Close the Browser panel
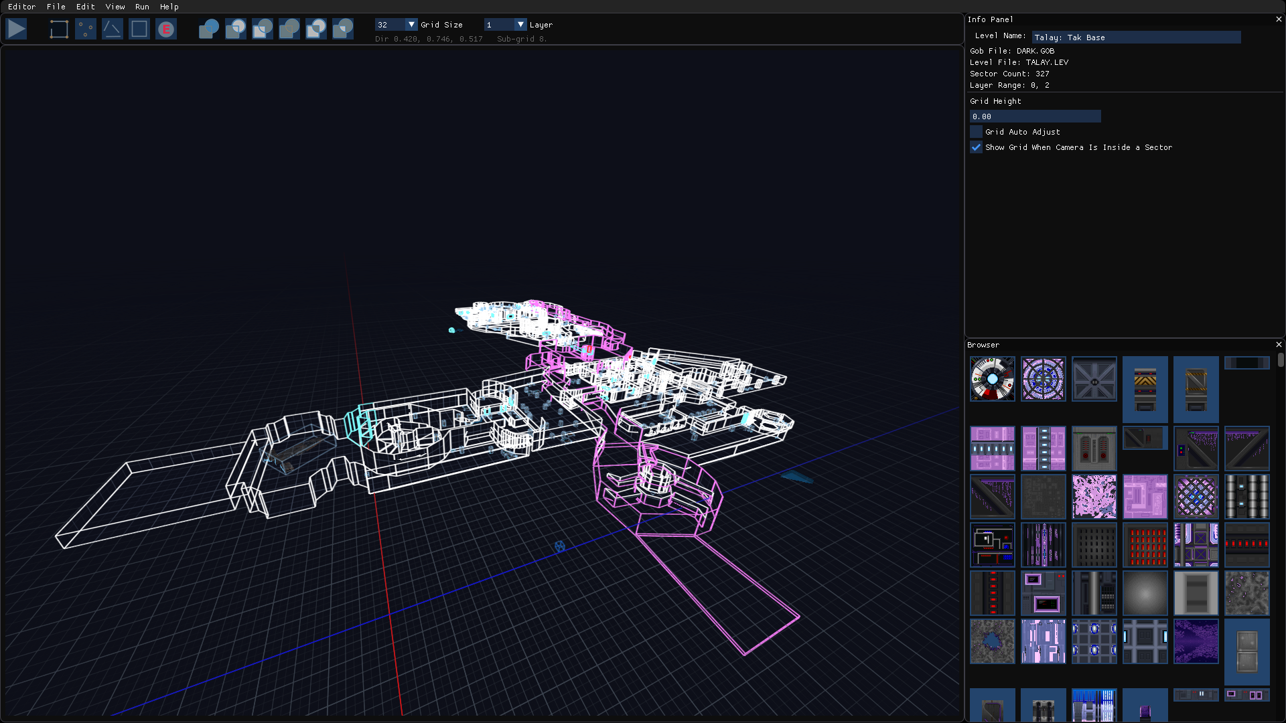Viewport: 1286px width, 723px height. [1279, 345]
